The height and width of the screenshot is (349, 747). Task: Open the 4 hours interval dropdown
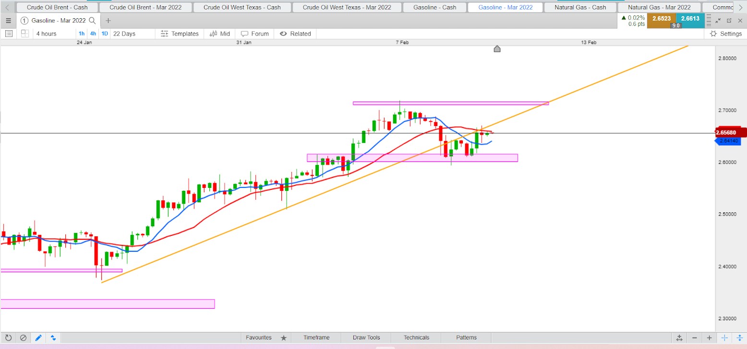pos(47,34)
